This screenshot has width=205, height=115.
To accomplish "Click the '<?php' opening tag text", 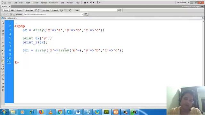I will click(x=20, y=26).
